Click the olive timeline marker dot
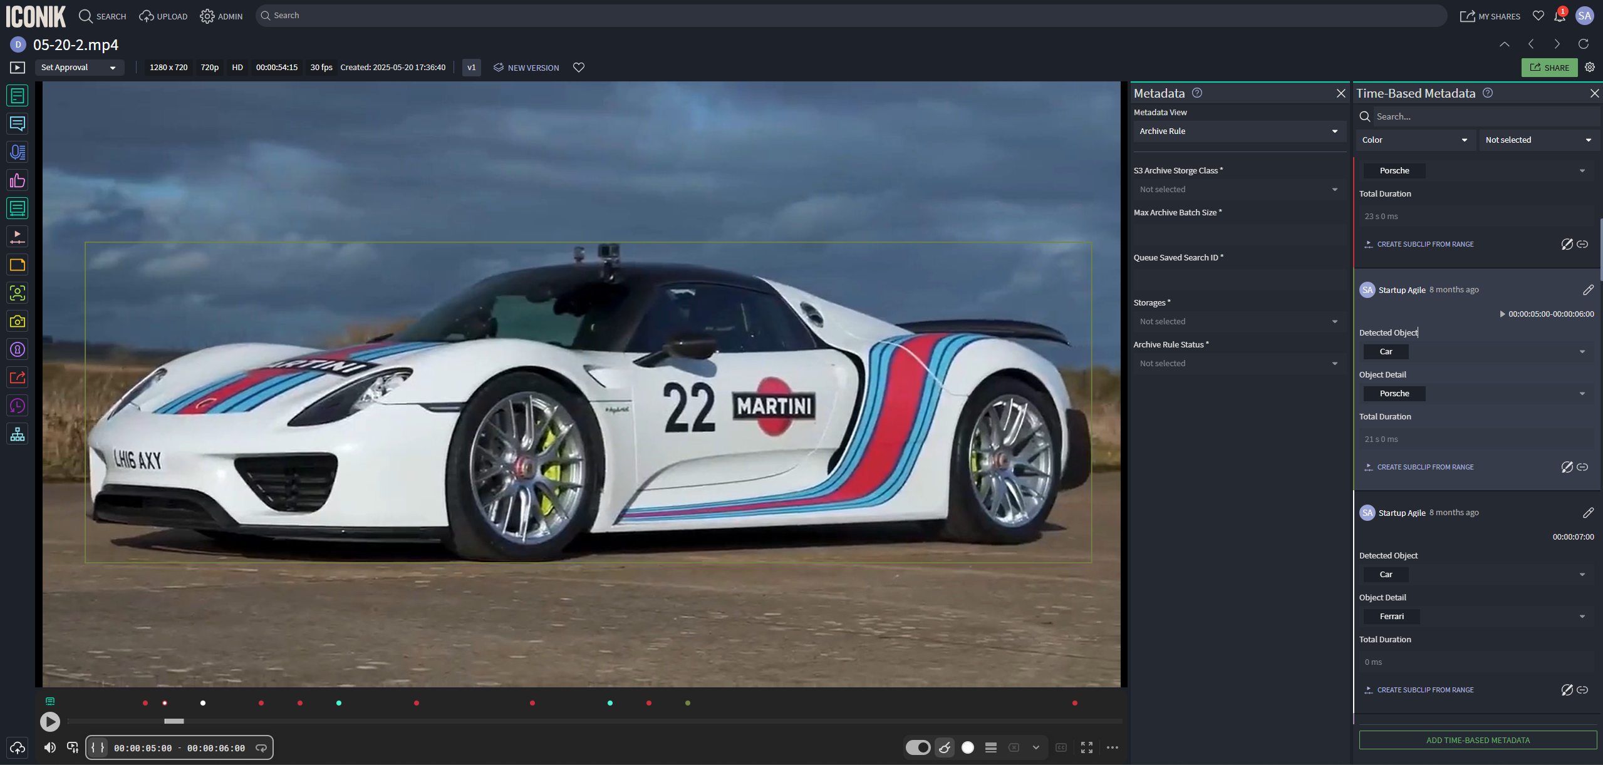This screenshot has height=765, width=1603. point(688,703)
